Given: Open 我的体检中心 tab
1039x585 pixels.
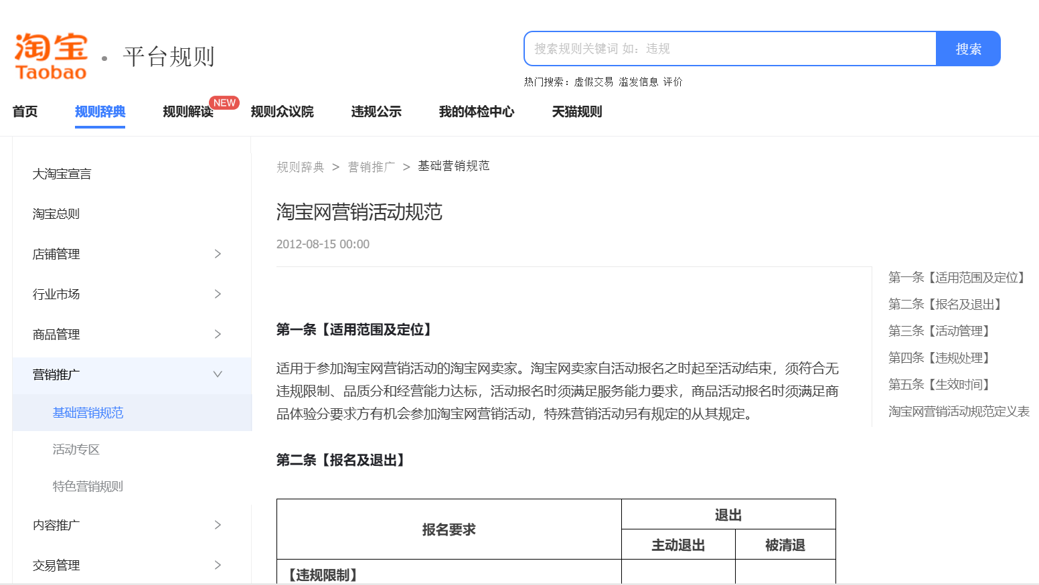Looking at the screenshot, I should click(477, 112).
